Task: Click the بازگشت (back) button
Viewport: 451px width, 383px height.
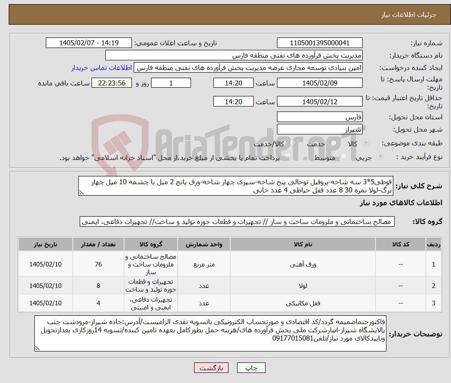Action: [211, 368]
